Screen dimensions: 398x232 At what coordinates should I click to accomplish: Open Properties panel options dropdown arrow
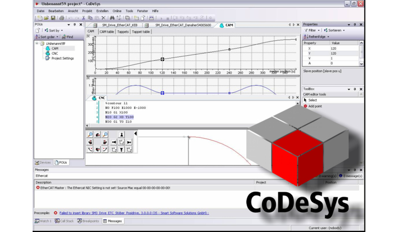(x=349, y=25)
